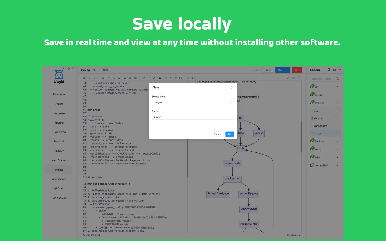The height and width of the screenshot is (241, 386).
Task: Open the Timestamp tool in sidebar
Action: click(59, 132)
